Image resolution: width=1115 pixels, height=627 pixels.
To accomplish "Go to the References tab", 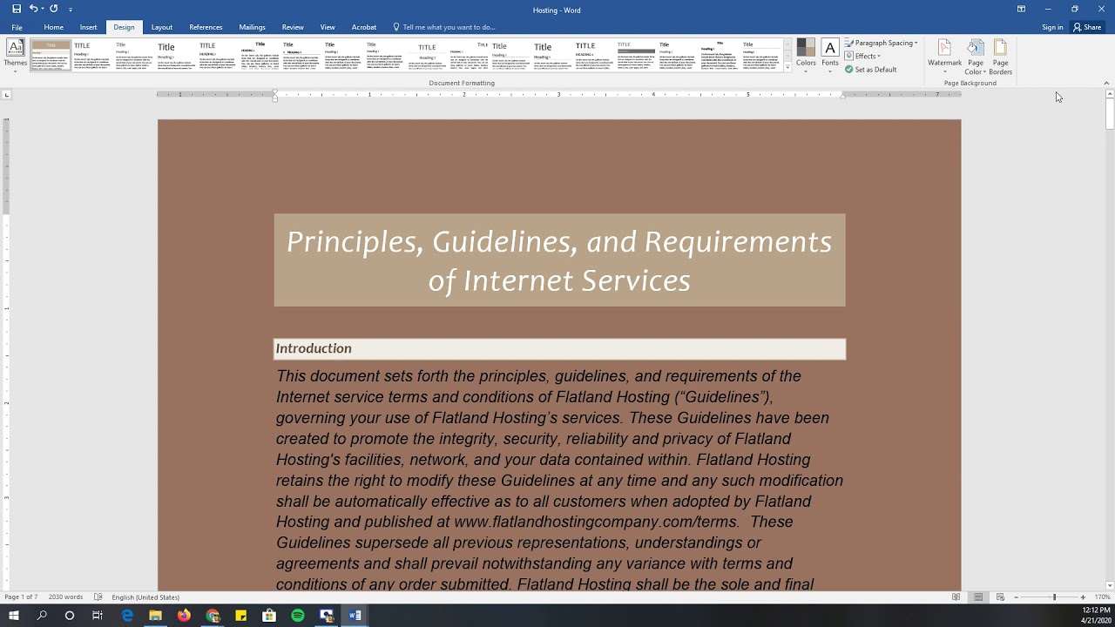I will point(206,27).
